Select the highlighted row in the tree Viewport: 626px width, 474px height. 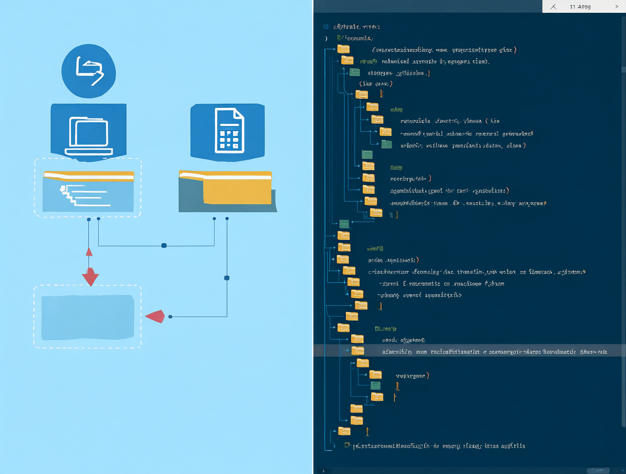tap(469, 351)
